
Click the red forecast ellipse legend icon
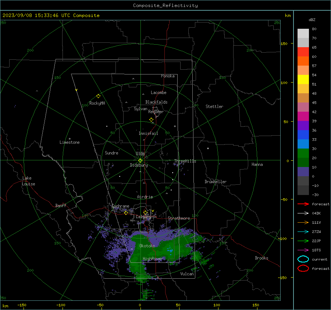pos(303,268)
